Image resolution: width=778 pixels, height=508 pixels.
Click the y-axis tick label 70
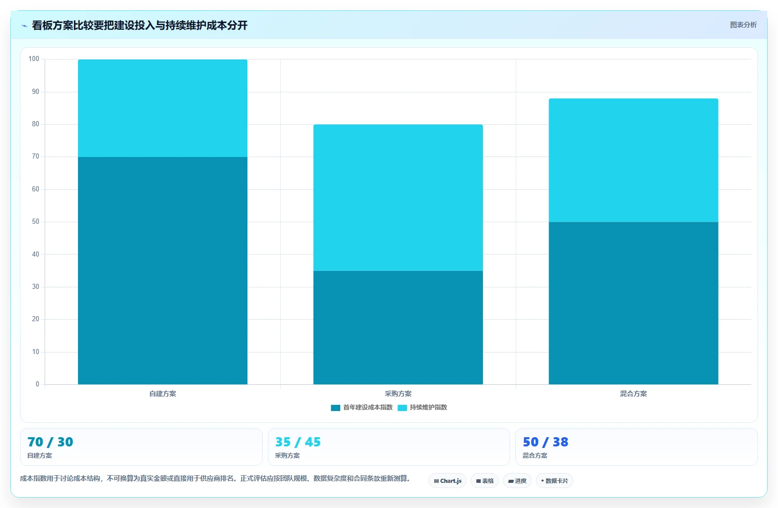click(35, 157)
